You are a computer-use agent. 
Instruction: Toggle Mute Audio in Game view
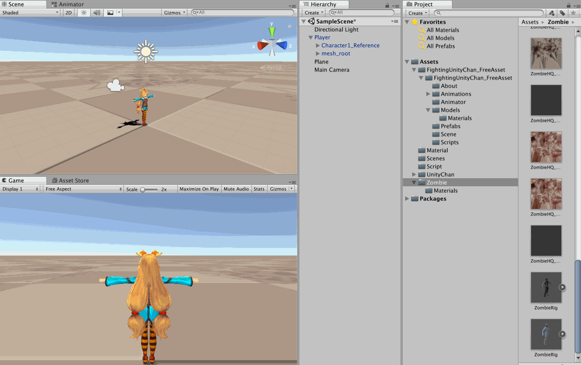(x=236, y=189)
